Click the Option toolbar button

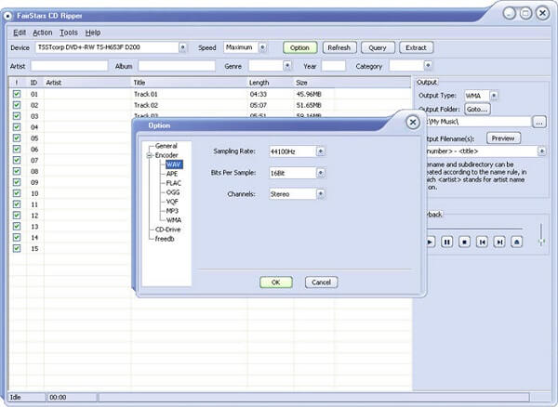300,47
